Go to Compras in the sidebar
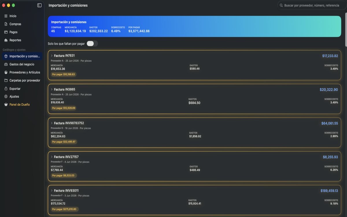 pos(22,24)
